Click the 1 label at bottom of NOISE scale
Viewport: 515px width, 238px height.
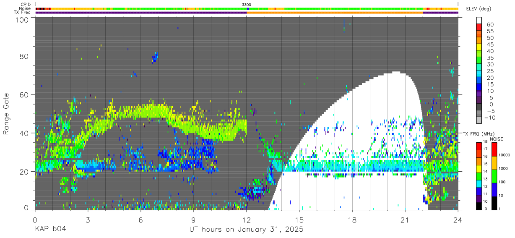[500, 209]
